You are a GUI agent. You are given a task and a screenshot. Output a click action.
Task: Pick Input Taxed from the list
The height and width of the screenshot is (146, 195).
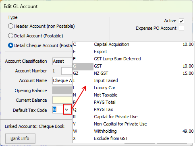tap(133, 80)
